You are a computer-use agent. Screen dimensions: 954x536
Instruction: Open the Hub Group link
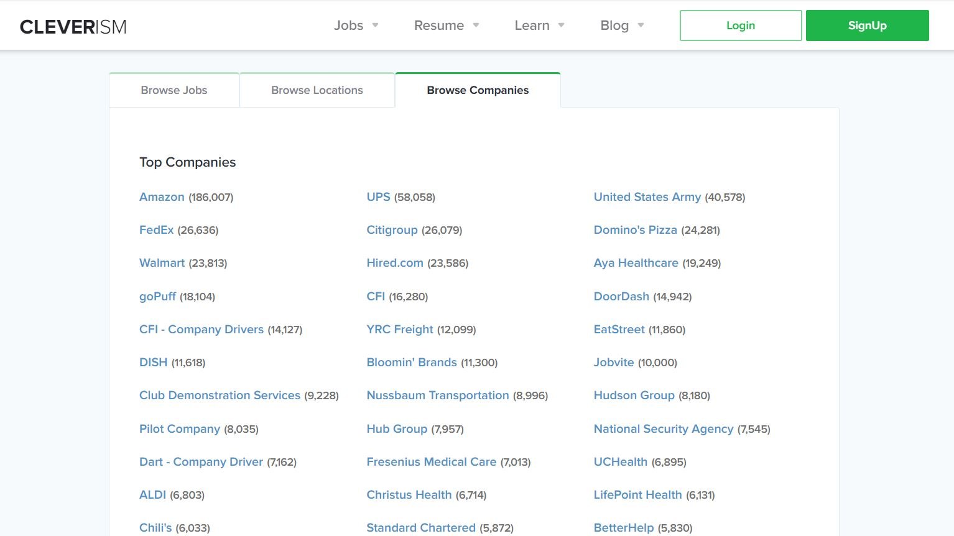click(x=397, y=429)
